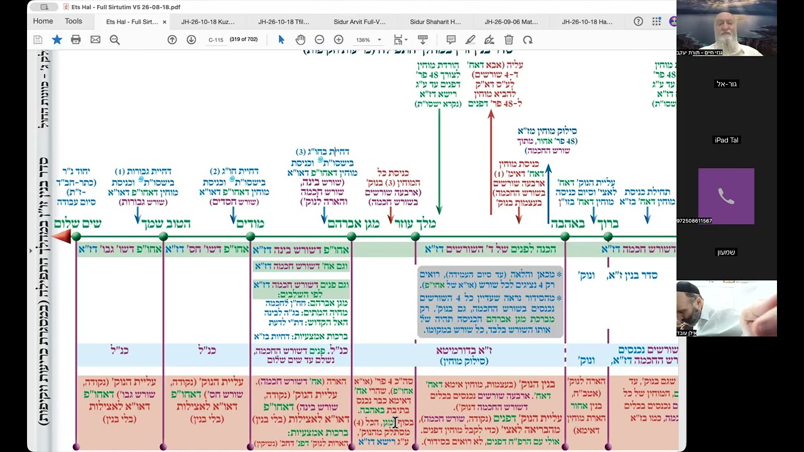Open the help question mark icon
Viewport: 804px width, 452px height.
click(638, 21)
